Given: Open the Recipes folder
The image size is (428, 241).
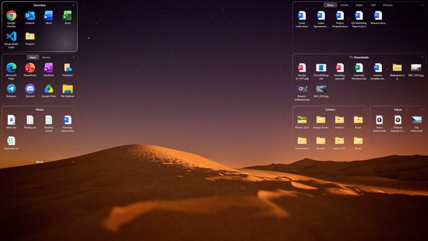Looking at the screenshot, I should point(321,141).
